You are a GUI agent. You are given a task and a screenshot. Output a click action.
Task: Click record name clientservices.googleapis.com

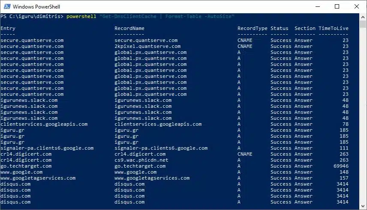pos(158,124)
